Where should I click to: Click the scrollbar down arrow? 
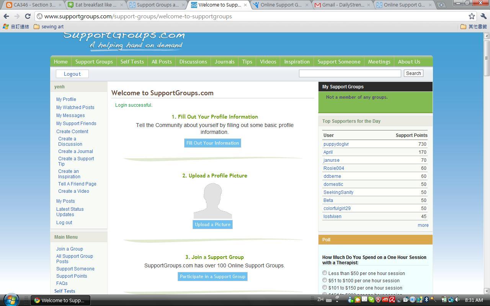(x=487, y=291)
